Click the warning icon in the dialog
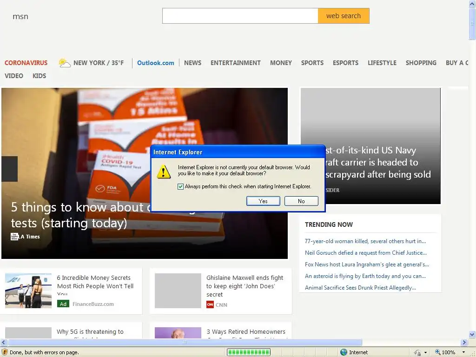 164,172
